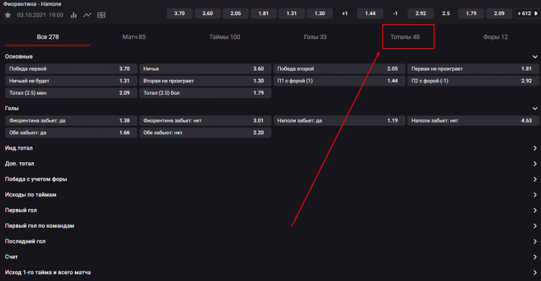
Task: Open the Форы 12 tab
Action: (495, 36)
